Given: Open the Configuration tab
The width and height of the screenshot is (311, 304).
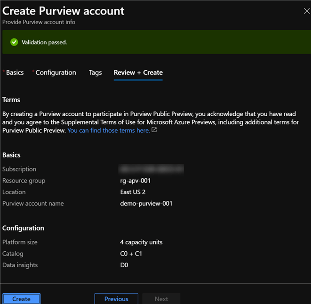Looking at the screenshot, I should pos(56,72).
